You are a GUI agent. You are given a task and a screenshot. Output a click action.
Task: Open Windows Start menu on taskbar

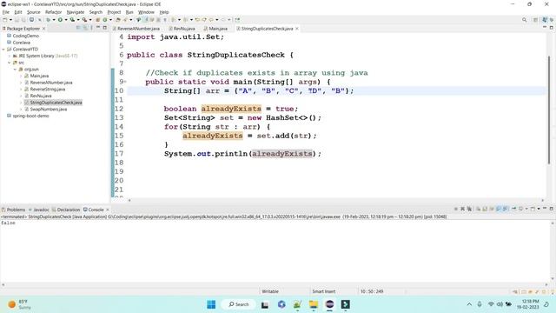211,304
